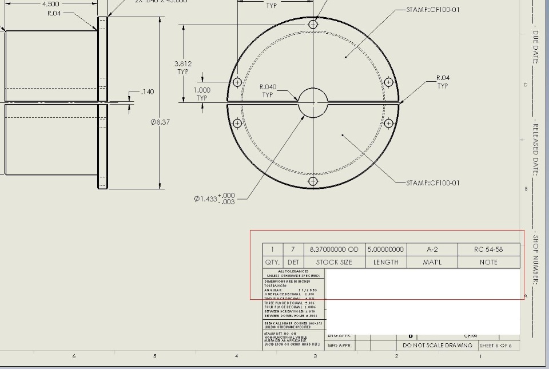
Task: Select the RC 54-58 note cell
Action: point(489,249)
